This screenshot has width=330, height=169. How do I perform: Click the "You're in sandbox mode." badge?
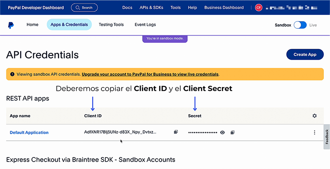click(165, 39)
